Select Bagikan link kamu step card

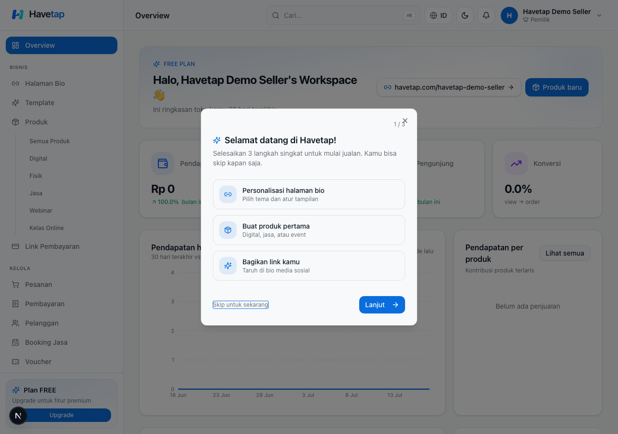[x=309, y=266]
